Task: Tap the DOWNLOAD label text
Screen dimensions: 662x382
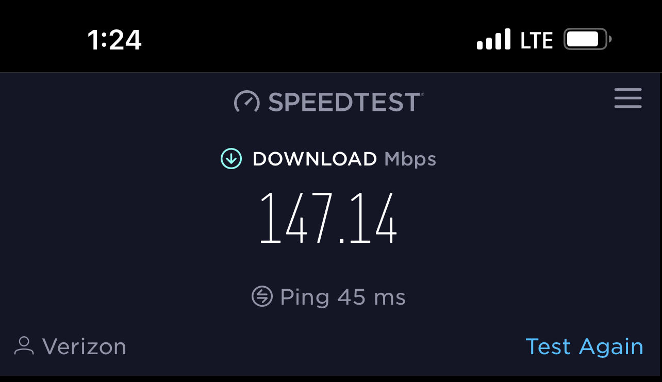Action: 315,159
